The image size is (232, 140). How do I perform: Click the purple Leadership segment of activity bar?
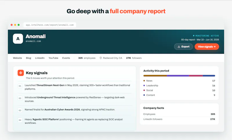pos(178,76)
